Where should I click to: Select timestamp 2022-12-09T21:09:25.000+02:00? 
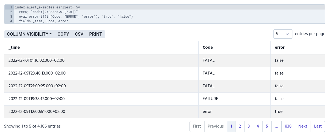(x=37, y=86)
